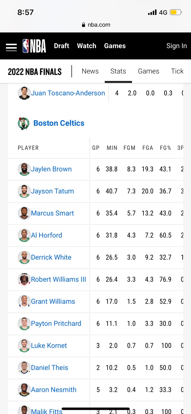191x414 pixels.
Task: Open the Boston Celtics team link
Action: pos(59,123)
